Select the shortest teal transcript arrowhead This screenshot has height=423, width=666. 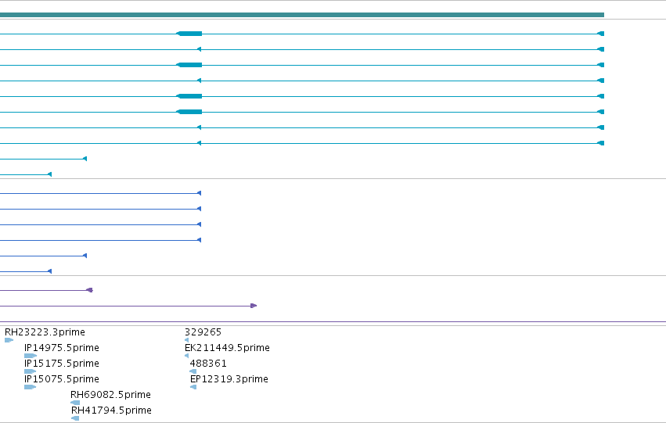[49, 174]
